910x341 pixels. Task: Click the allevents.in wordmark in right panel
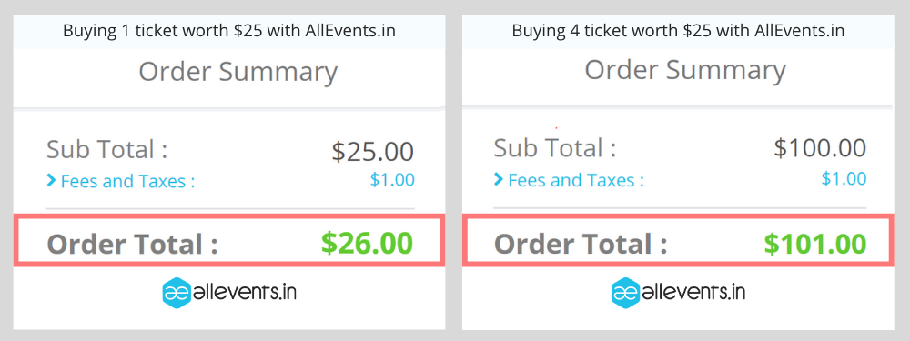[694, 292]
